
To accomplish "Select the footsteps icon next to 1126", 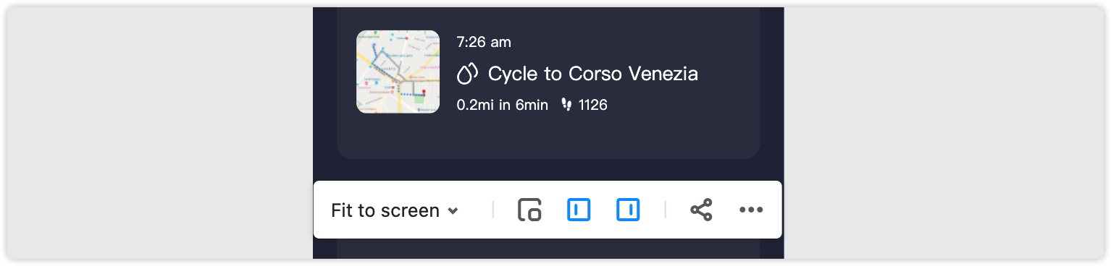I will (566, 106).
